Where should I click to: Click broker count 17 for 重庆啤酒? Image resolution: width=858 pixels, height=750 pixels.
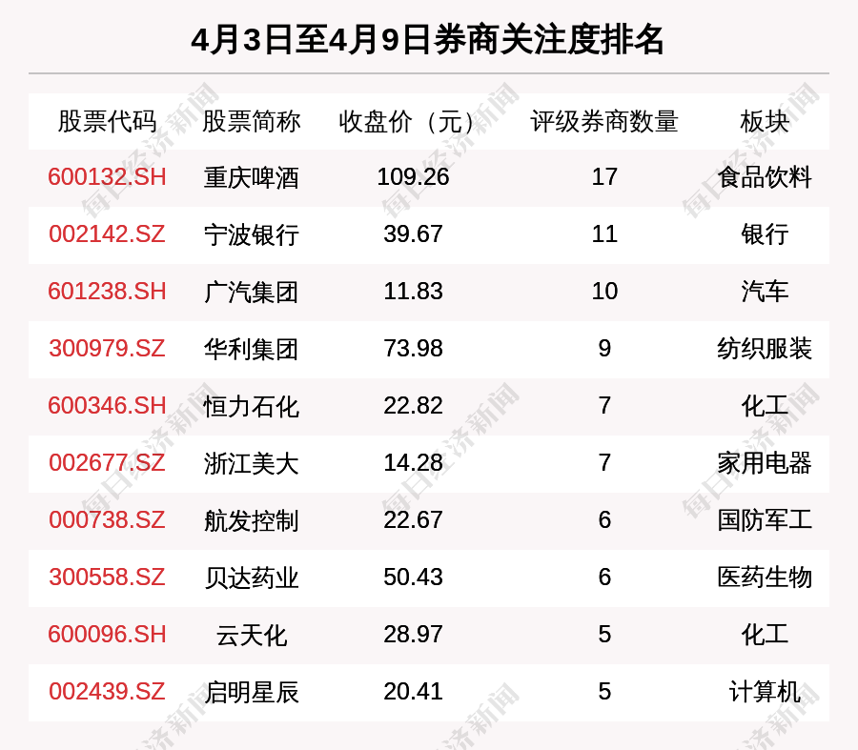pyautogui.click(x=604, y=177)
